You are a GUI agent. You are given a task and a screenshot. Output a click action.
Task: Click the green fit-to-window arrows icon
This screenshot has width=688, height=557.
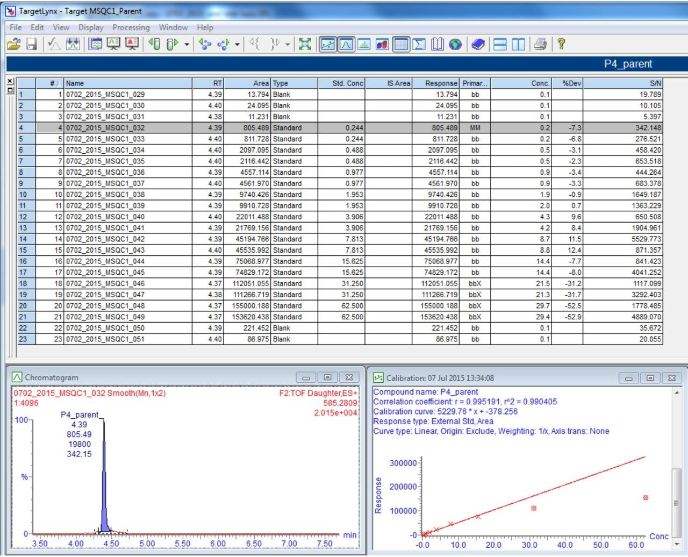tap(305, 44)
